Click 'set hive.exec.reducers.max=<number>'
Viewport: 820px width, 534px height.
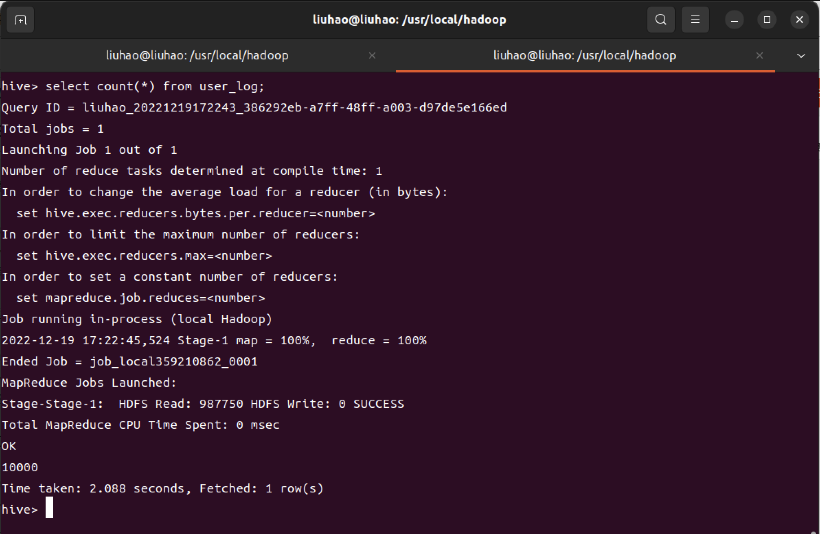(x=144, y=256)
